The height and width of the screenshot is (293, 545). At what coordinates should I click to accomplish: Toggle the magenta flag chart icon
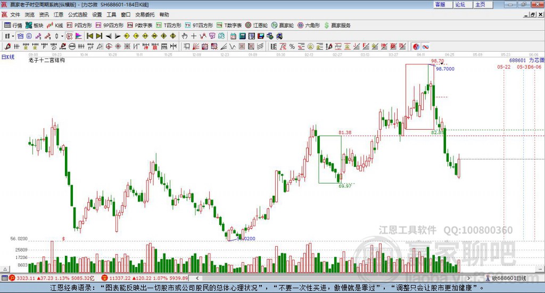(79, 36)
